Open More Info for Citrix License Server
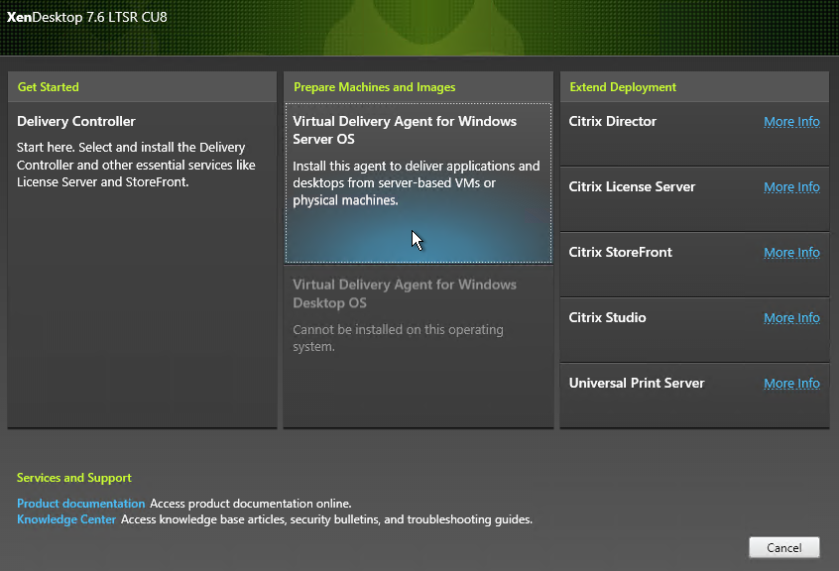 pos(791,187)
